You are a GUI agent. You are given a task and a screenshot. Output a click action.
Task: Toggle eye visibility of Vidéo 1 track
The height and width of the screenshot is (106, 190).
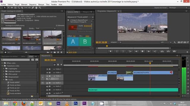tap(47, 76)
